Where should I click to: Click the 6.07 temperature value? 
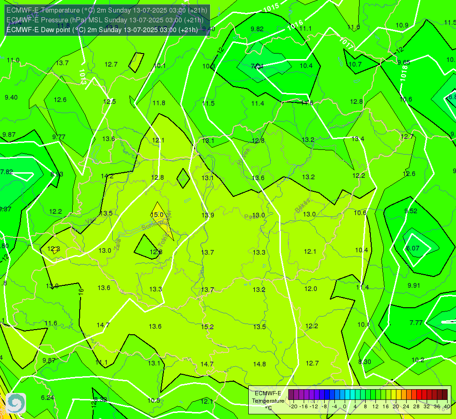click(413, 248)
